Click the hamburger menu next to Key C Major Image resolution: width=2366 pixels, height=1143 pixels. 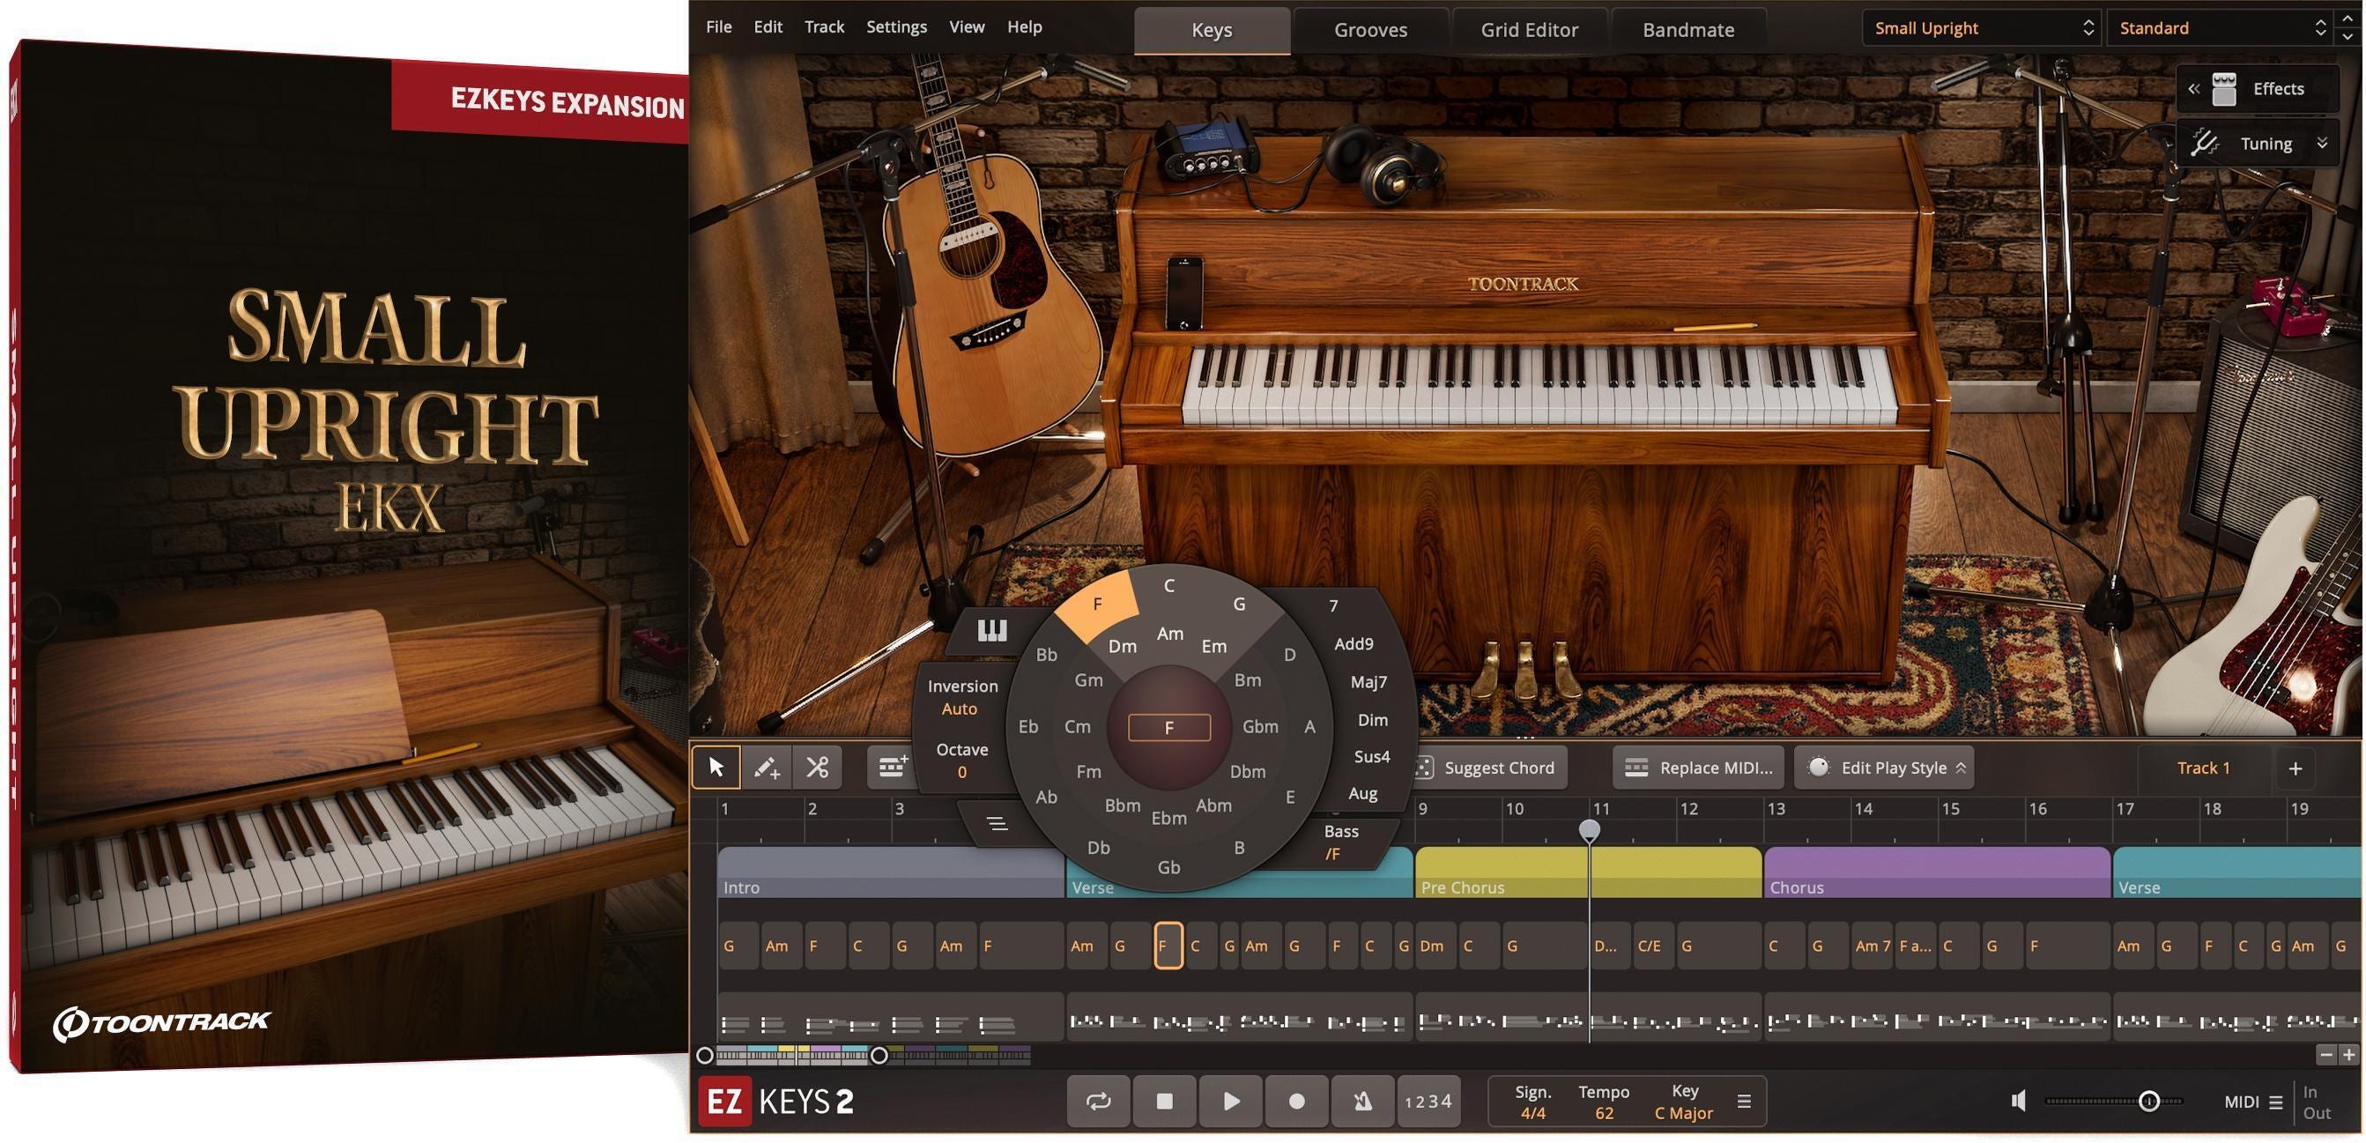1742,1100
